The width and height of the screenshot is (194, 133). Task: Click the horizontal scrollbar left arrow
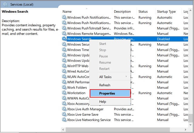pos(63,130)
